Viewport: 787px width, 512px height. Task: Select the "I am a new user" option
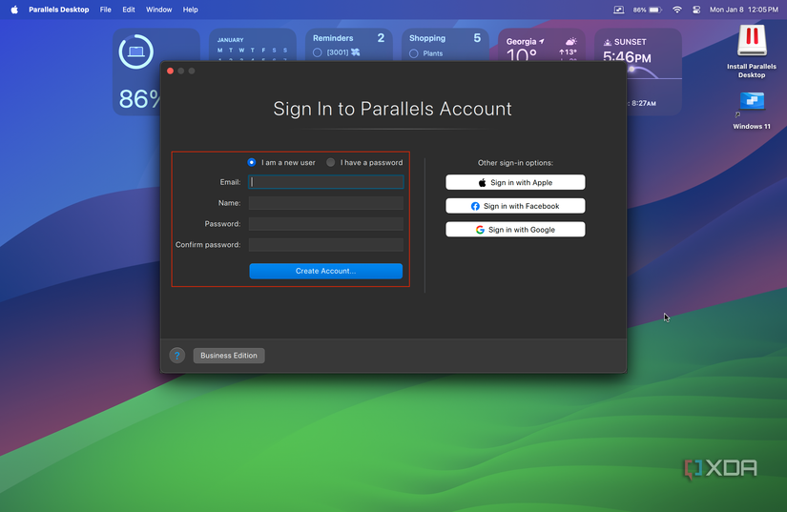(x=252, y=162)
